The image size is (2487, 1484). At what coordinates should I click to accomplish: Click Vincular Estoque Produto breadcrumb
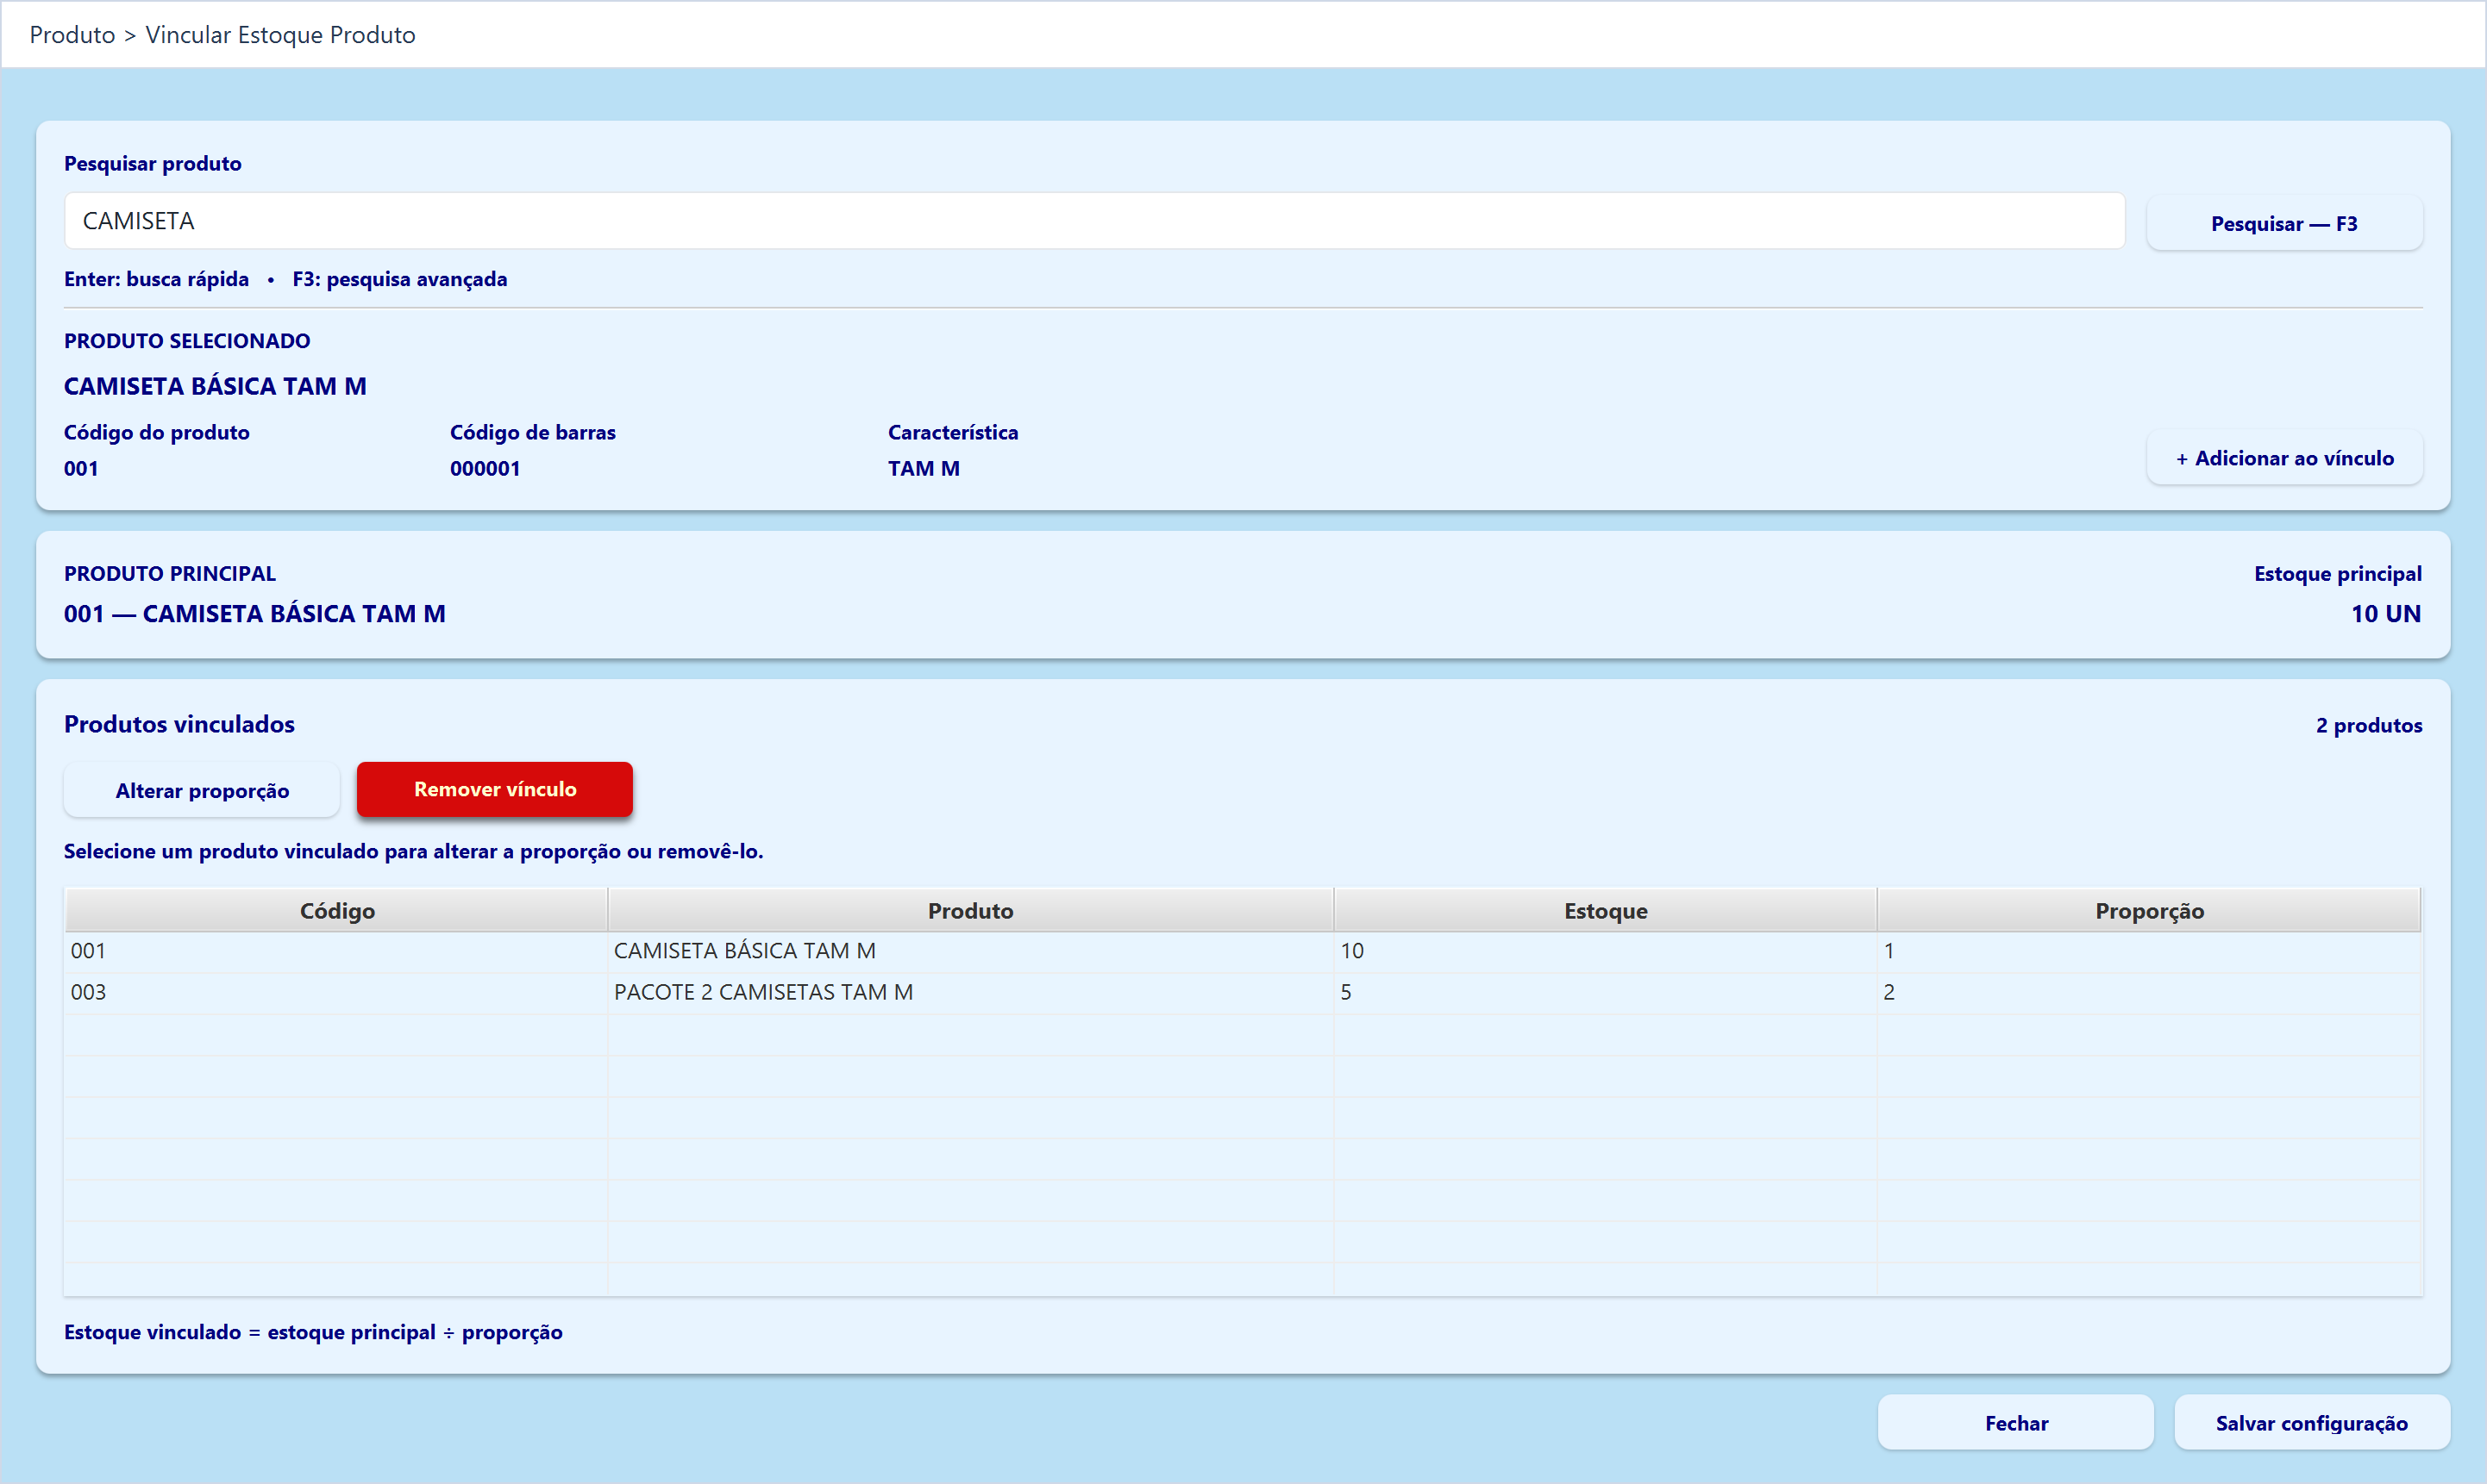point(280,35)
